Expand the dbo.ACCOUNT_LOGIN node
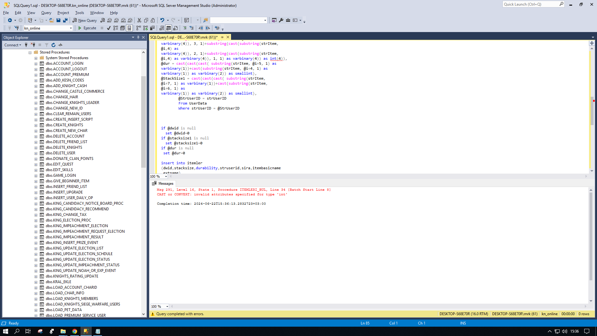This screenshot has width=597, height=336. 36,64
